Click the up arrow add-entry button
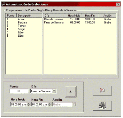Viewport: 123px width, 118px height. pos(71,92)
